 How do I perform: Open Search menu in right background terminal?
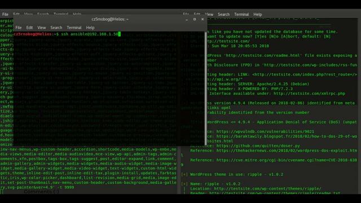223,14
